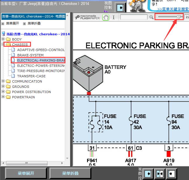Expand the POWER DISTRIBUTION folder node
The image size is (189, 180).
coord(3,92)
